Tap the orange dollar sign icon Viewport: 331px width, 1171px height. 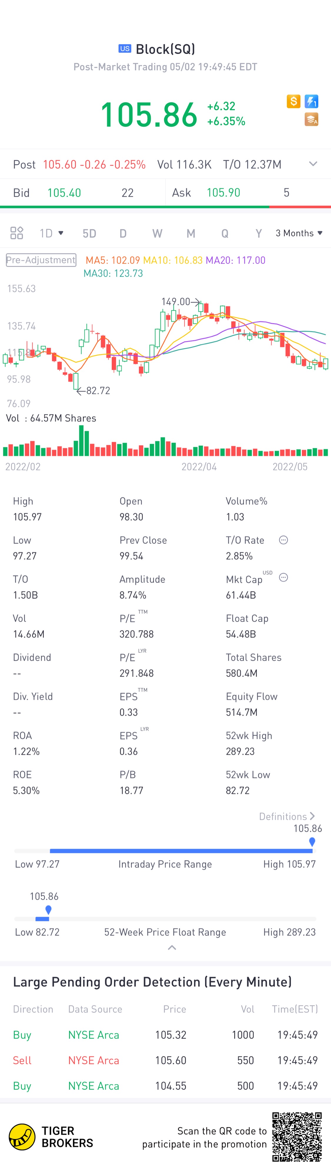point(293,101)
